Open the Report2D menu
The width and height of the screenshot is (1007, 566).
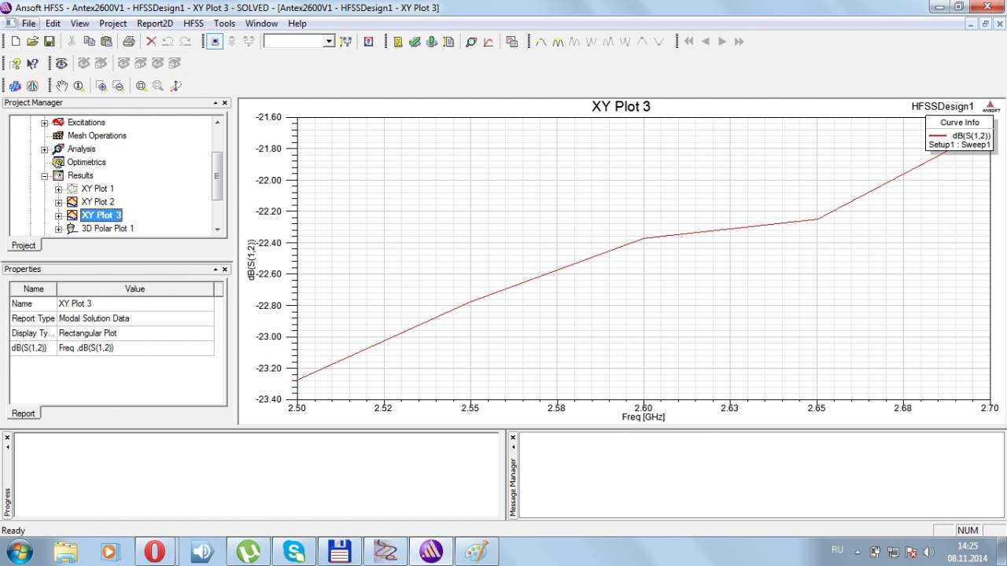click(x=154, y=24)
